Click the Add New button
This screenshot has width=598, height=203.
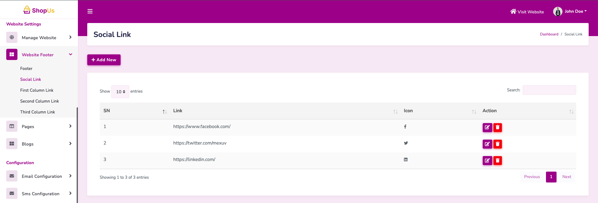click(x=104, y=60)
